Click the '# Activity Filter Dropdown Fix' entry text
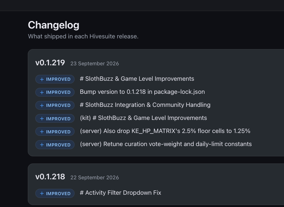Viewport: 284px width, 207px height. tap(121, 193)
